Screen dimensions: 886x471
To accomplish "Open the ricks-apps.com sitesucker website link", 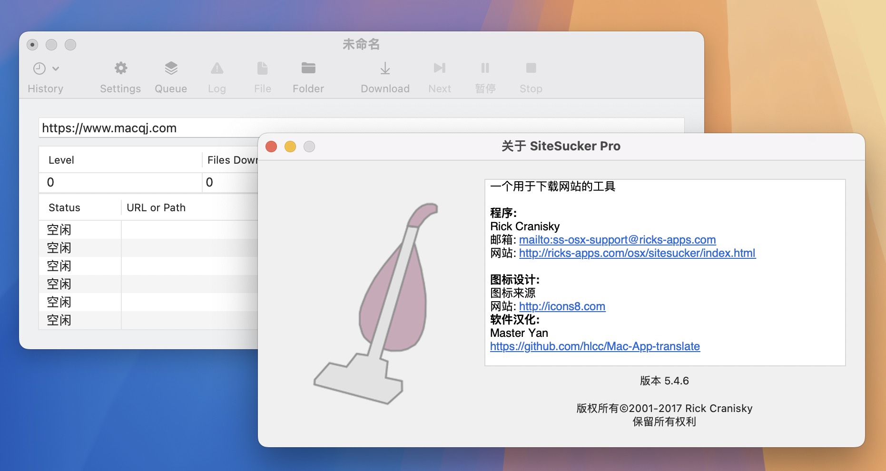I will point(637,253).
